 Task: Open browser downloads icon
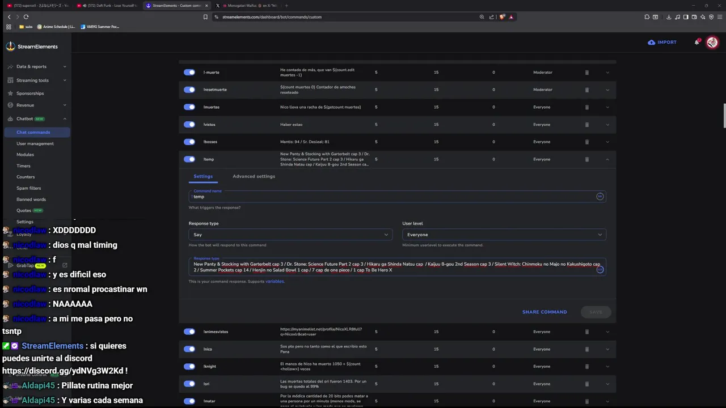click(669, 17)
